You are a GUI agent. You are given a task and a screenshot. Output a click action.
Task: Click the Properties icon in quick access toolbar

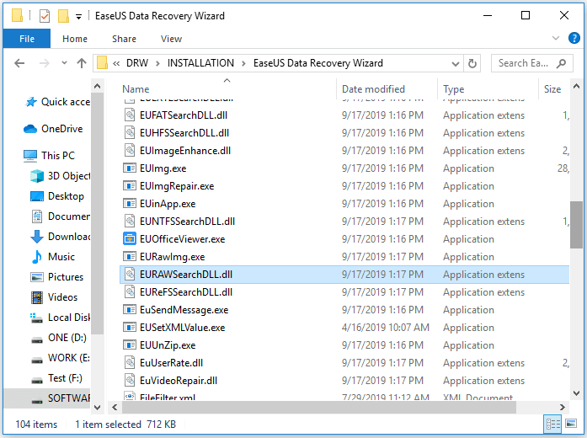pyautogui.click(x=45, y=16)
